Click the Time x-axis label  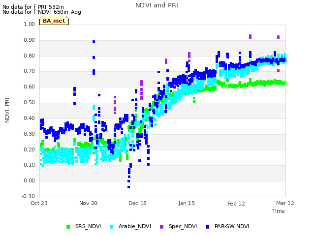point(279,211)
